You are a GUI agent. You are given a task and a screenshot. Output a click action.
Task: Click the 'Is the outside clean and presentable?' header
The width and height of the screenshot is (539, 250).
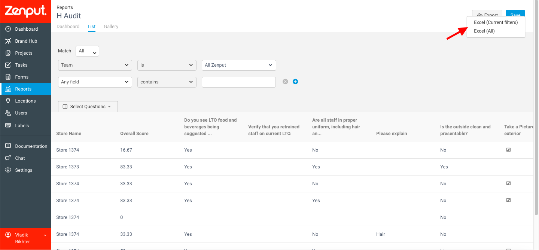465,130
